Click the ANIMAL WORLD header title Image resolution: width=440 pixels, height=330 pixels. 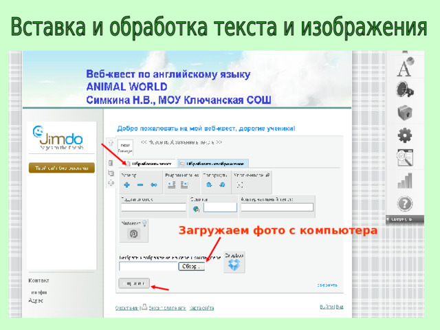pos(126,87)
